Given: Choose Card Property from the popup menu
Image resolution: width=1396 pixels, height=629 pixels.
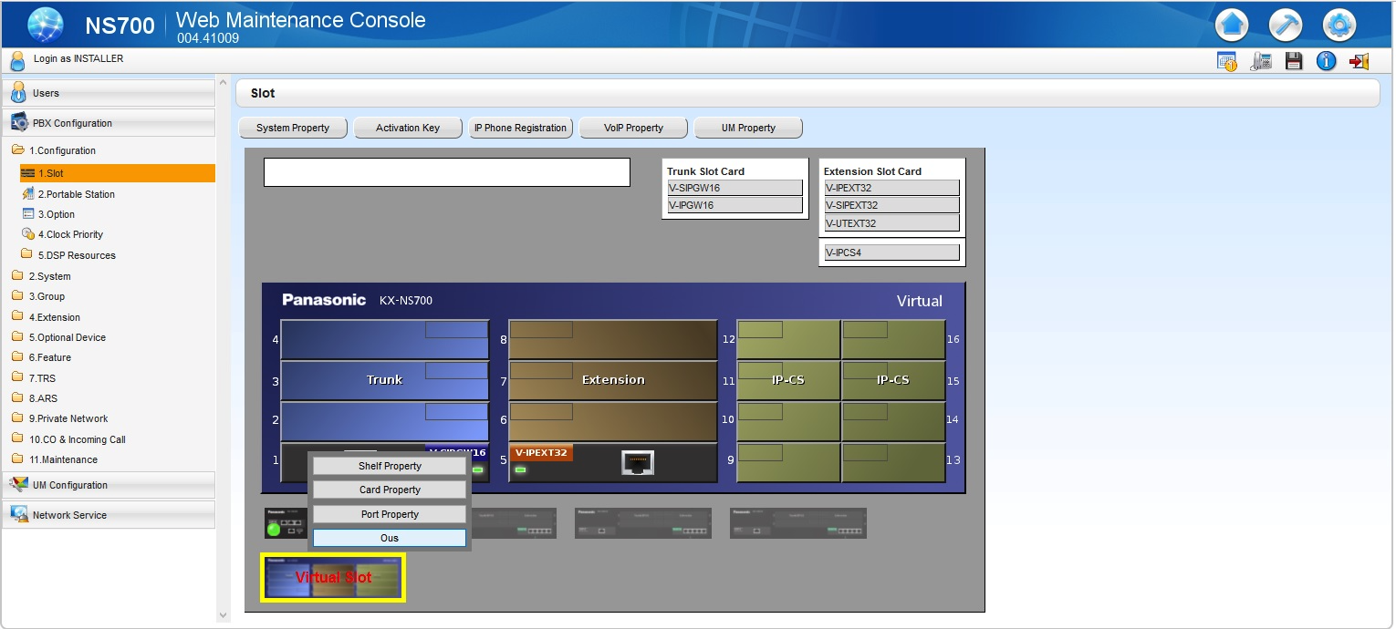Looking at the screenshot, I should [390, 490].
